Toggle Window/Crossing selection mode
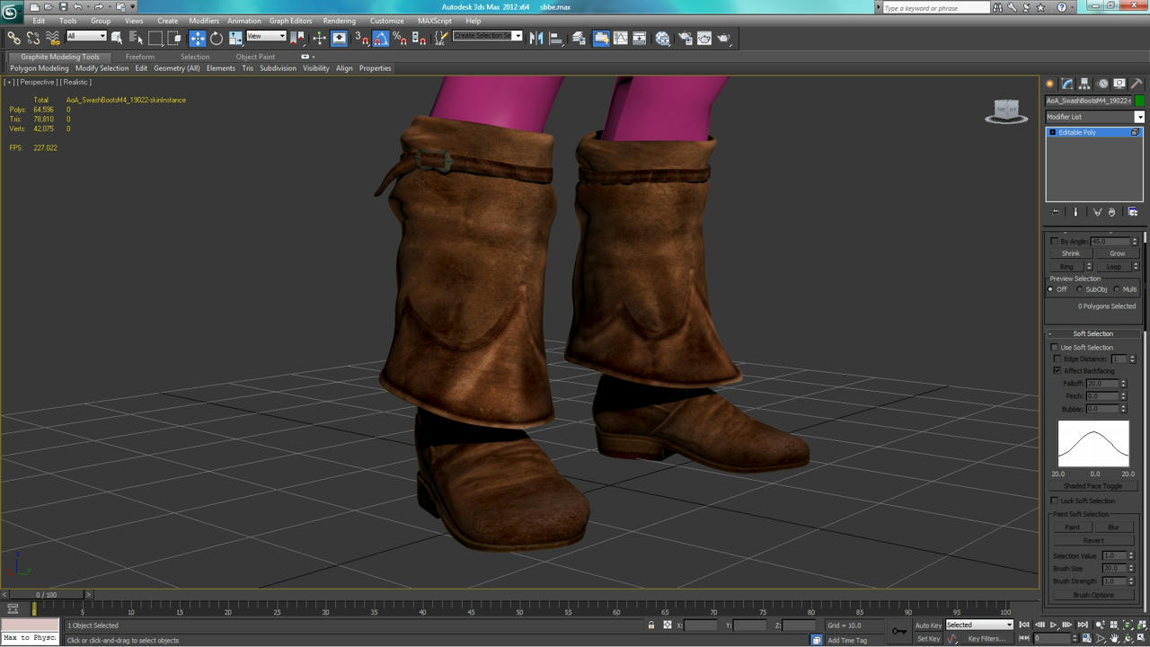This screenshot has width=1150, height=647. tap(174, 38)
